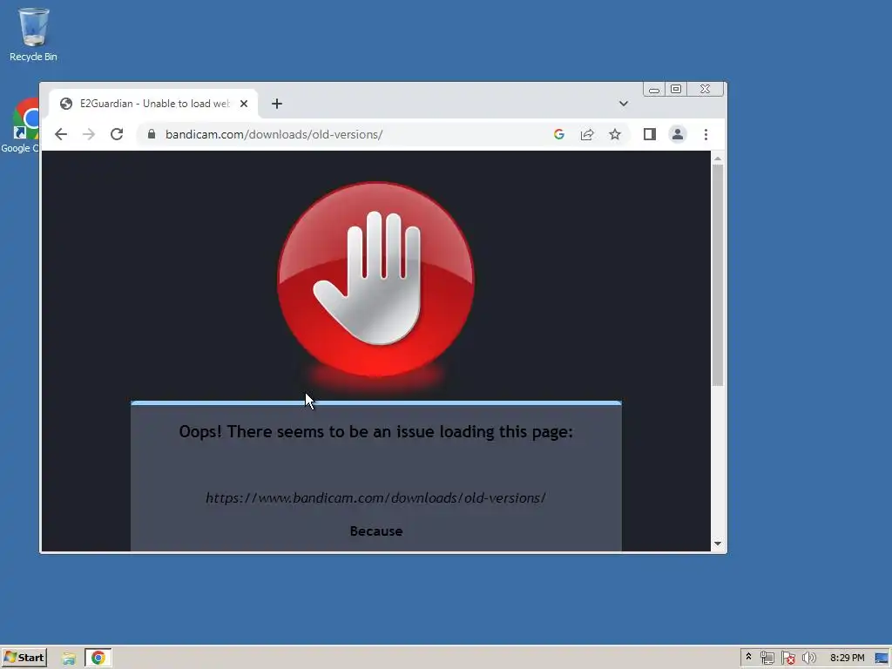Click the page's vertical scrollbar thumb
Viewport: 892px width, 669px height.
click(x=718, y=274)
